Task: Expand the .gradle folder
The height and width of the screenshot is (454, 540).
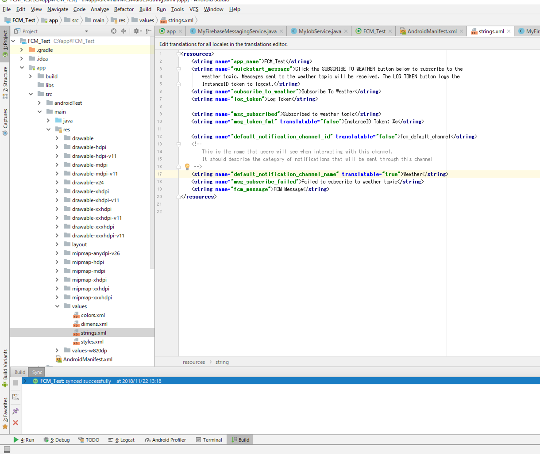Action: 22,50
